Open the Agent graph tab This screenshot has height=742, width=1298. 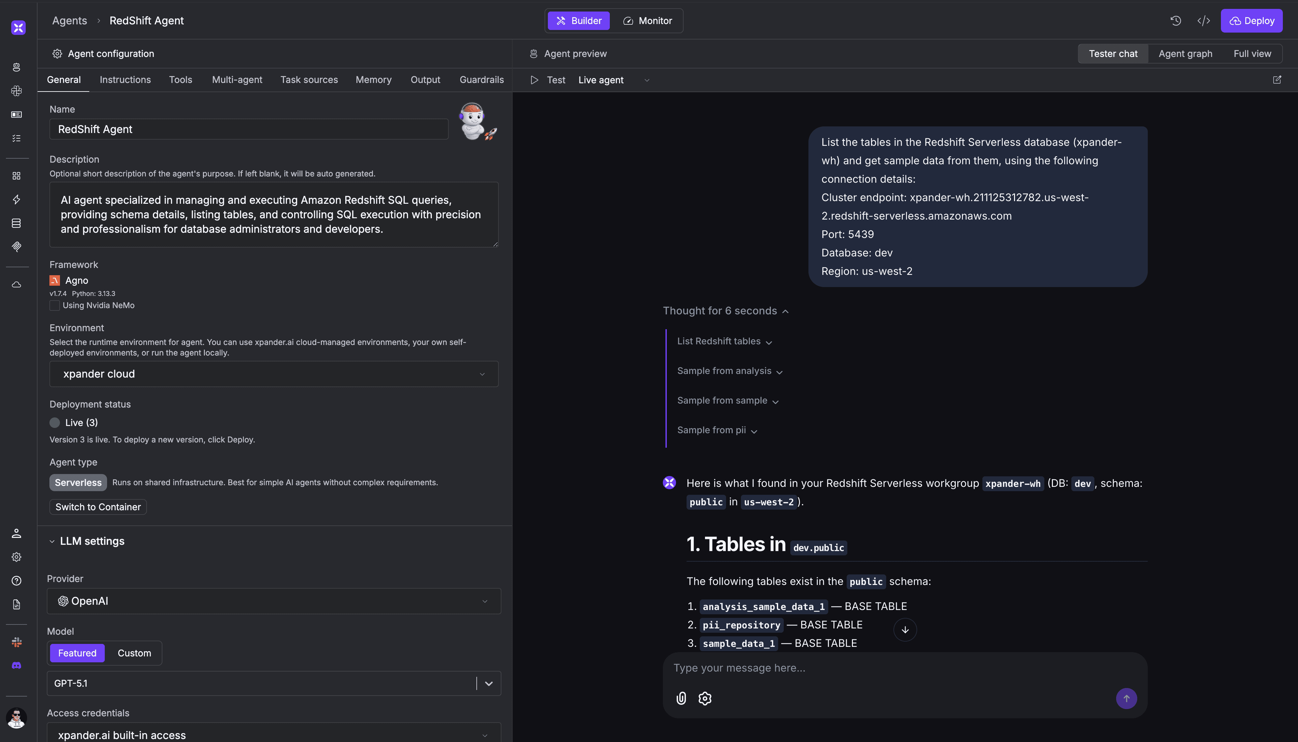coord(1185,54)
